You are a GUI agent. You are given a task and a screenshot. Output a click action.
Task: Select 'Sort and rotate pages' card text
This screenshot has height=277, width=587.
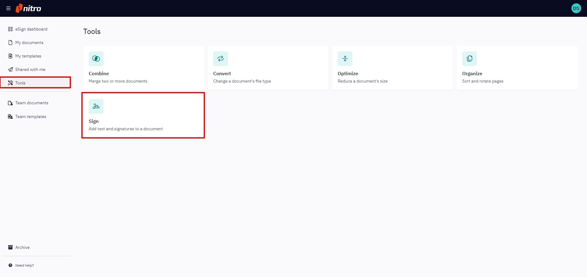(x=483, y=81)
